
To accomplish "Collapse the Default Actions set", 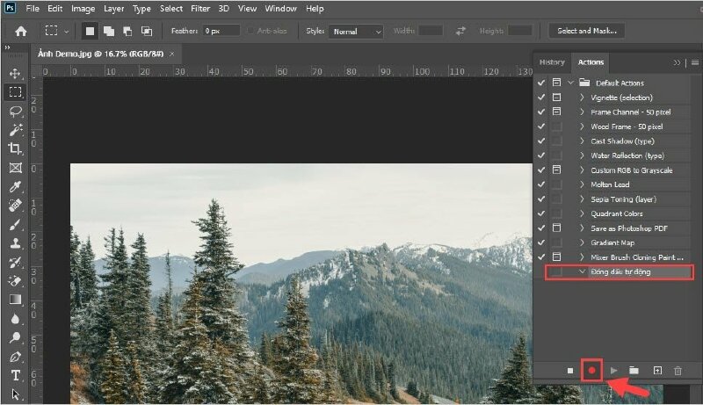I will click(571, 83).
